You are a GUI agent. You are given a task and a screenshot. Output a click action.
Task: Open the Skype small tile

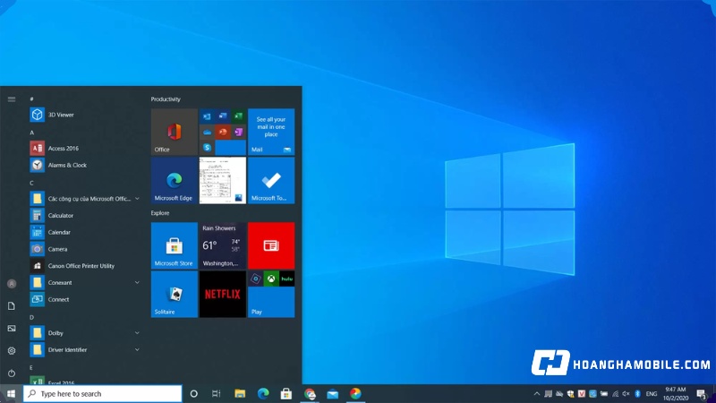click(207, 148)
